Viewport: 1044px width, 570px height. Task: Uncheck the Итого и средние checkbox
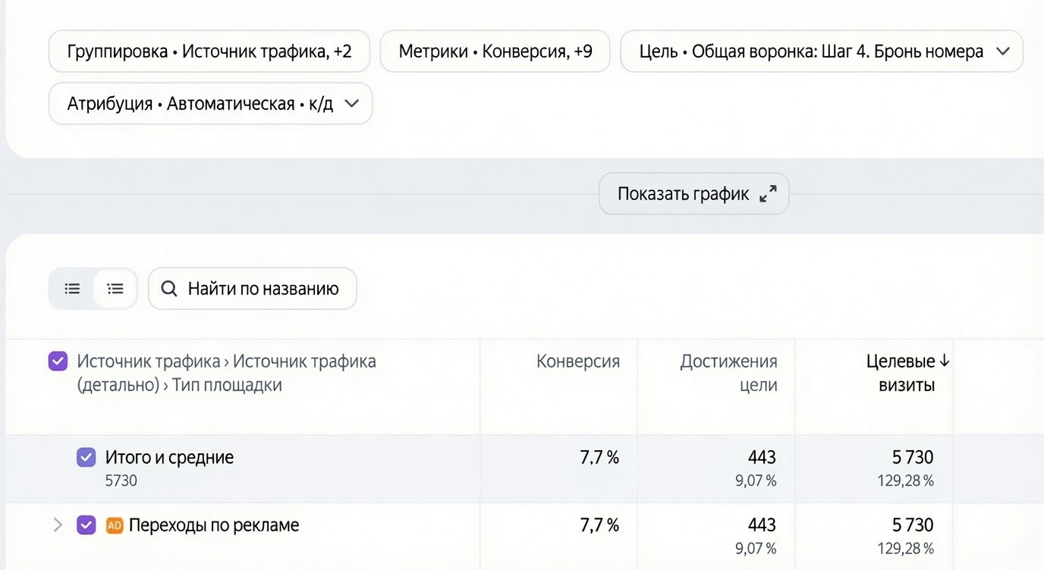point(86,457)
